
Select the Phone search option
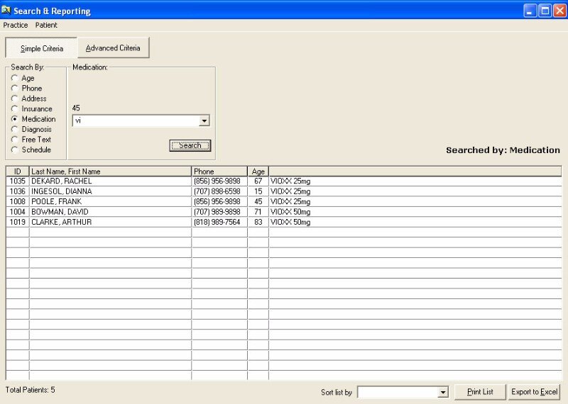14,89
